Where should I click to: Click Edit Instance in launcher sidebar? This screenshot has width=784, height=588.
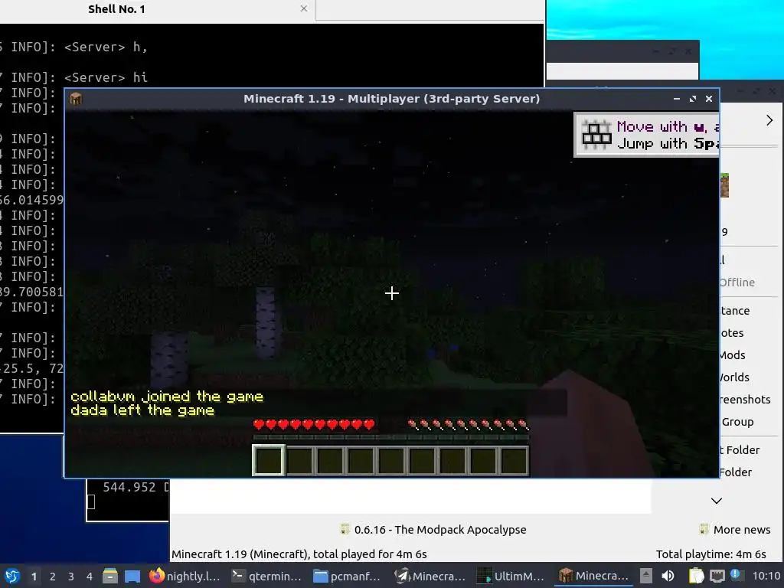pos(735,311)
